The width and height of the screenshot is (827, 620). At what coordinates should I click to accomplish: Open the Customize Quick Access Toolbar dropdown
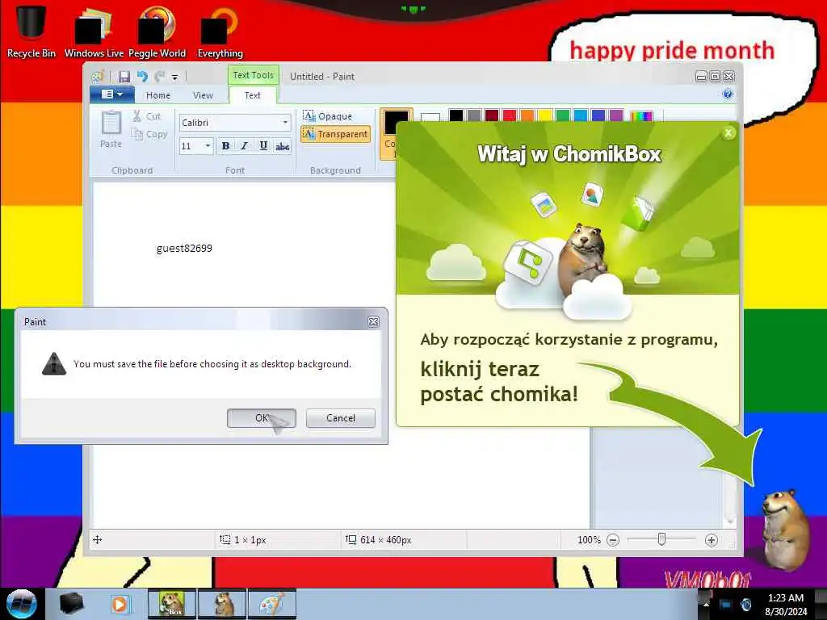[x=174, y=77]
